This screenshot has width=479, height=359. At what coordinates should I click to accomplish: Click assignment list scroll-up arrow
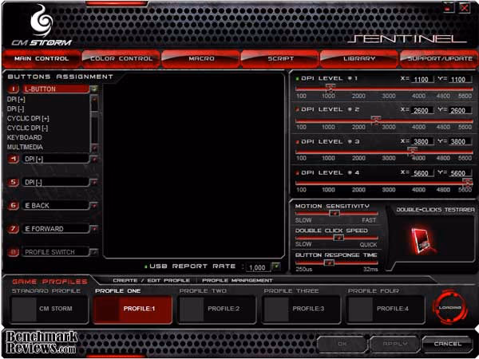tap(94, 99)
